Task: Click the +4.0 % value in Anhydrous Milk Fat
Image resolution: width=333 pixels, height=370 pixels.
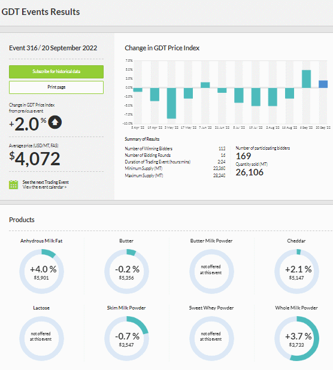Action: (x=43, y=269)
